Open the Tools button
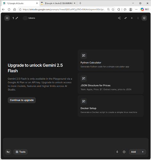This screenshot has width=151, height=160. click(x=20, y=152)
